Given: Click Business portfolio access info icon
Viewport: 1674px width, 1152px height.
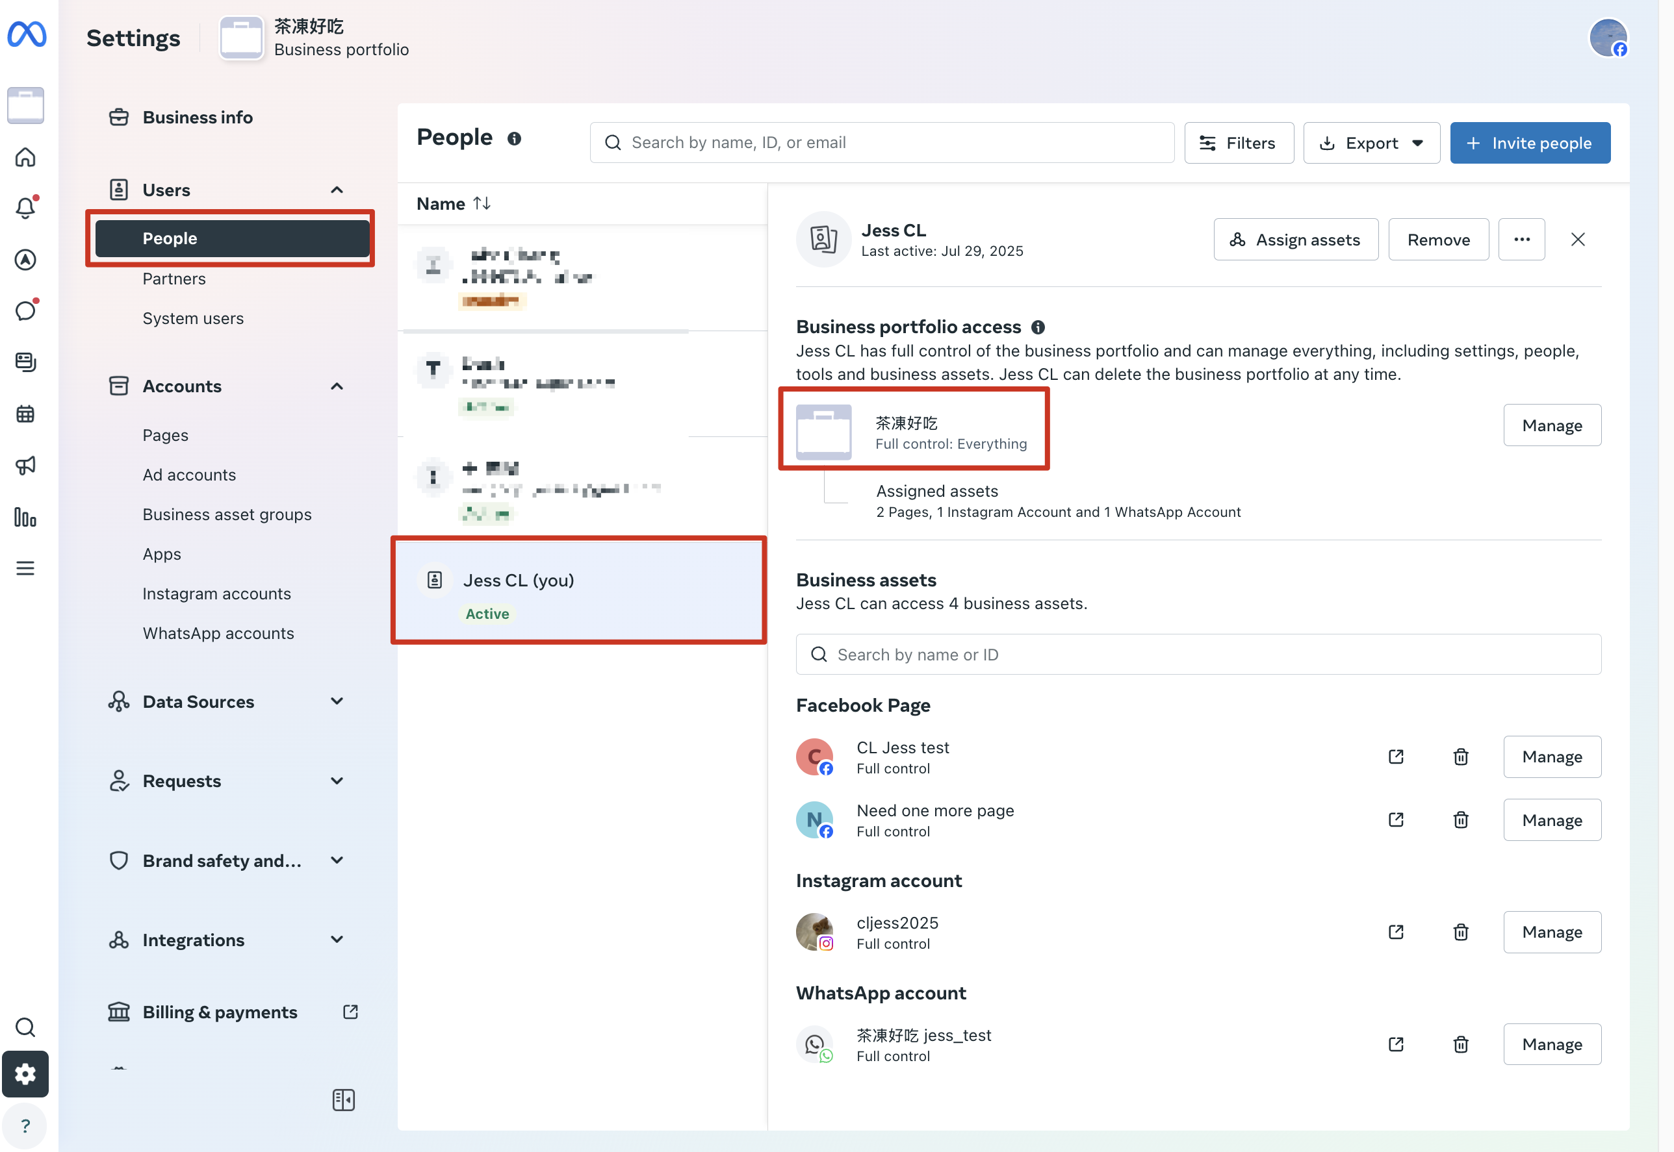Looking at the screenshot, I should tap(1038, 327).
